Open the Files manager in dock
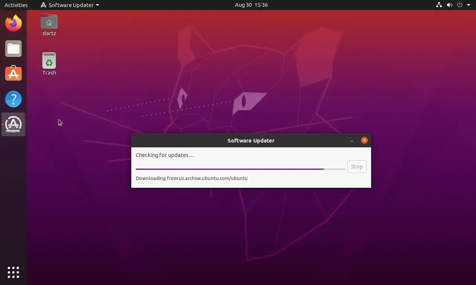The image size is (476, 285). tap(13, 49)
